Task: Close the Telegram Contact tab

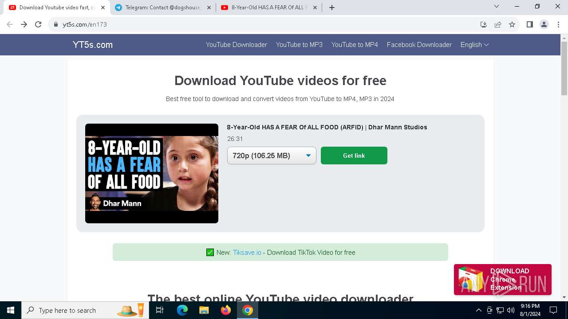Action: (209, 8)
